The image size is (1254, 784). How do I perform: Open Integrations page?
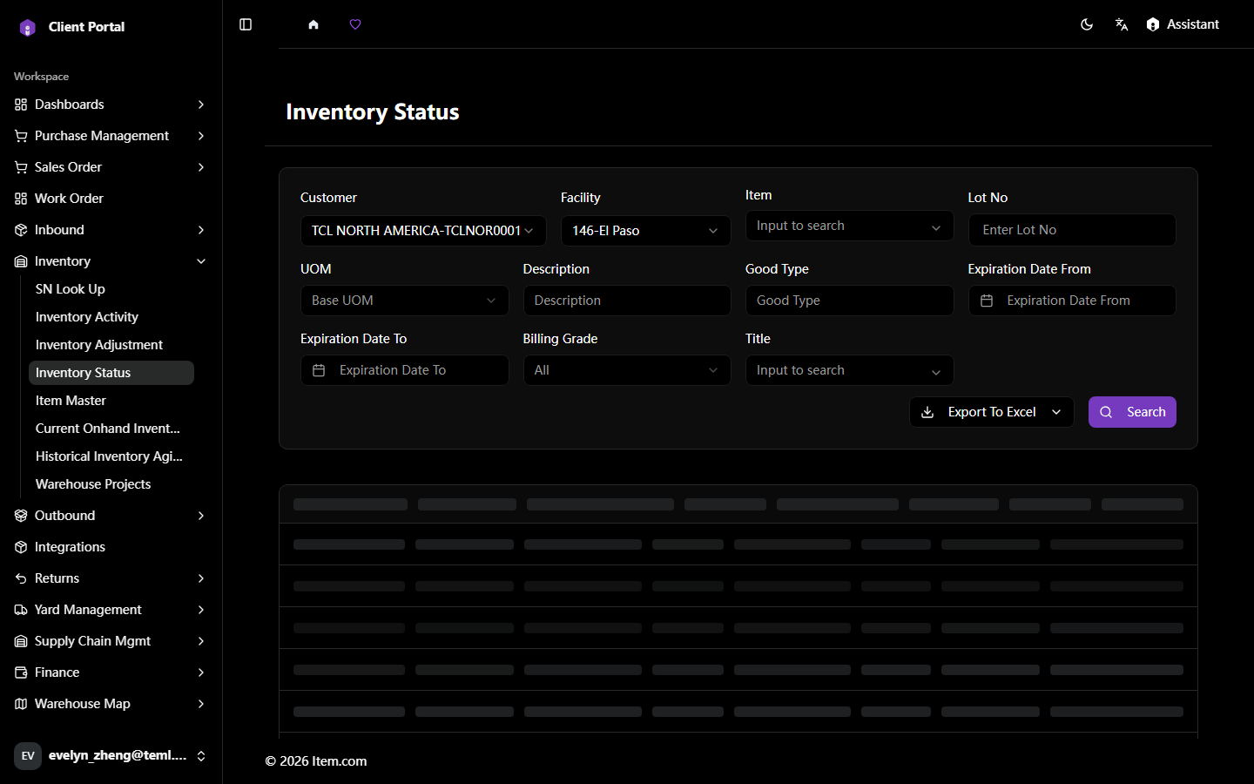click(111, 547)
